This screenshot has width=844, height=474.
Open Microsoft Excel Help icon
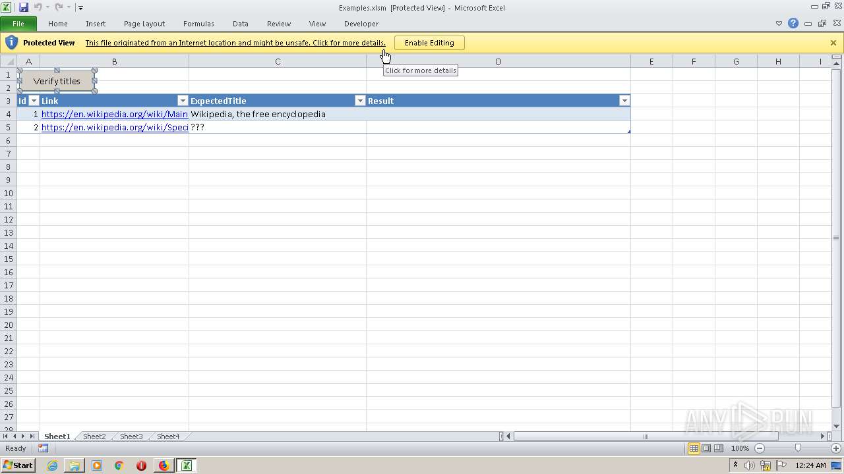[x=793, y=24]
